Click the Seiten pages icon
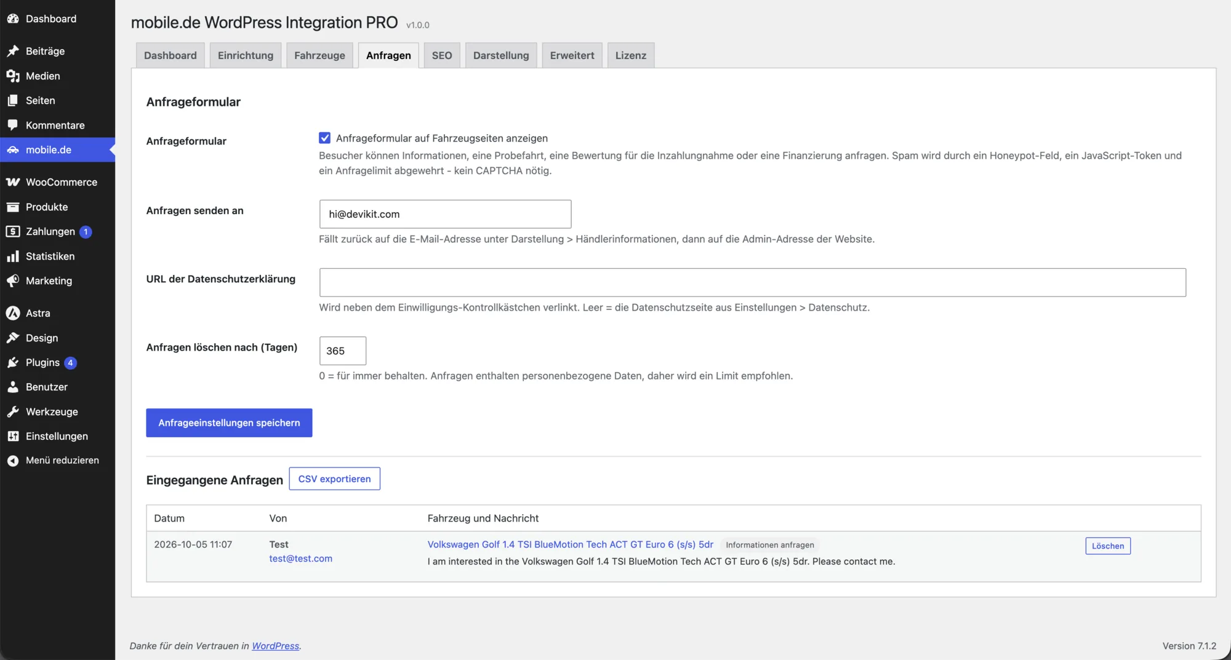 coord(13,100)
